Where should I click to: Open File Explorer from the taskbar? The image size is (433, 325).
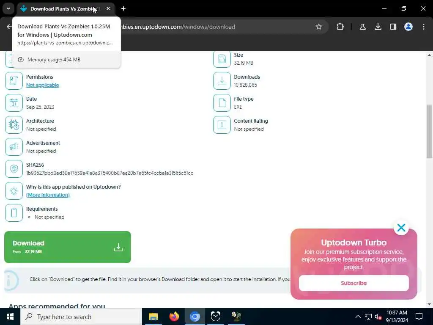tap(153, 317)
